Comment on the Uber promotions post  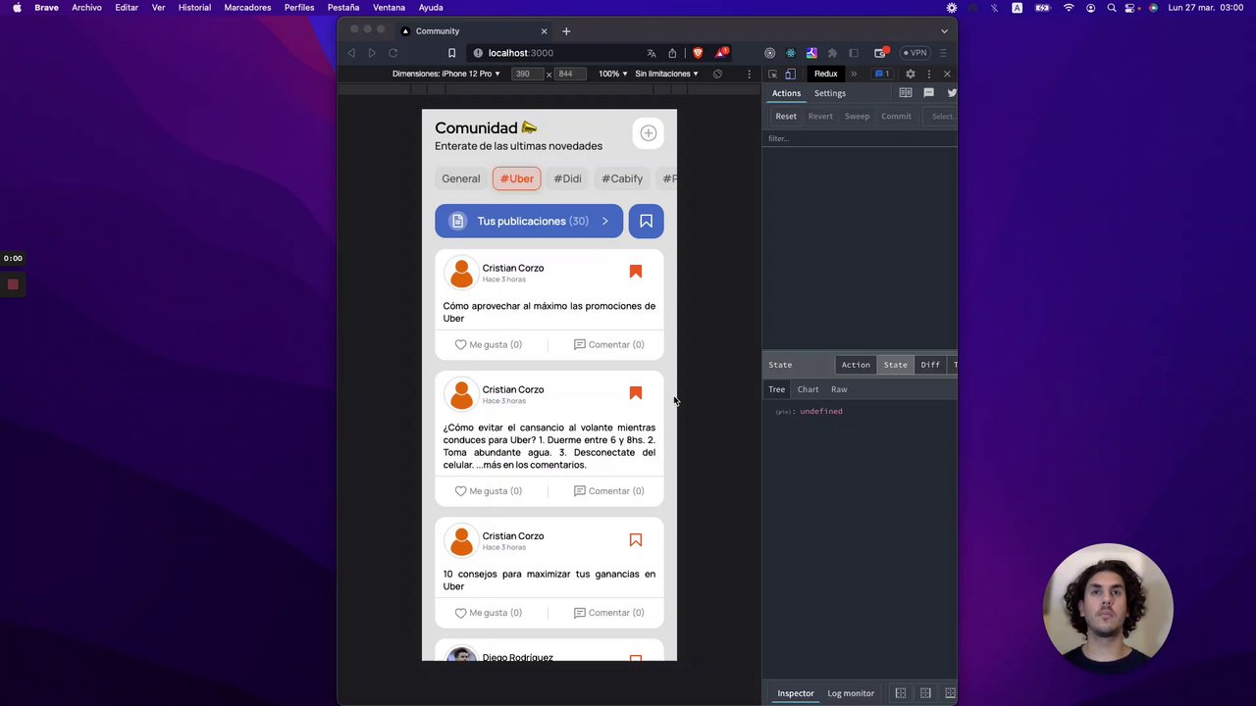click(608, 344)
